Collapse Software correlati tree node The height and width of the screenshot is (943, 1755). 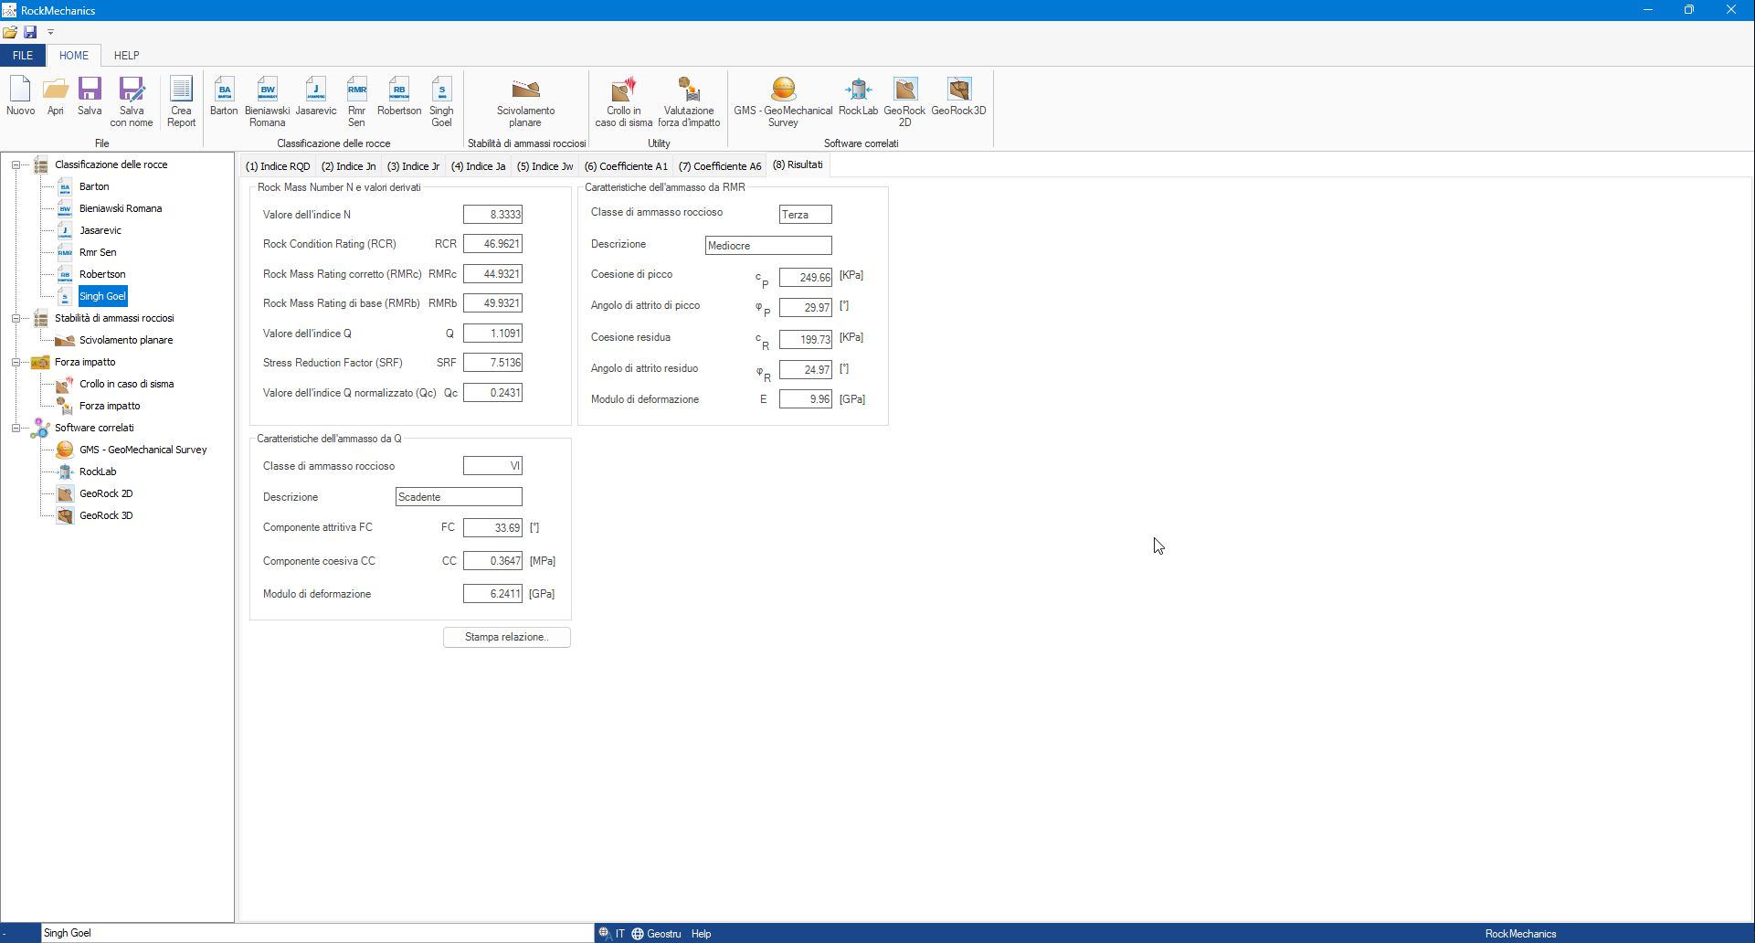coord(16,429)
